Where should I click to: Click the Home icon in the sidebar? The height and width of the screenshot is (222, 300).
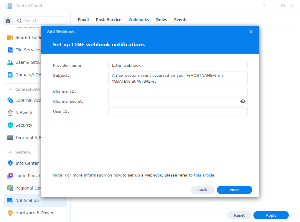click(x=8, y=21)
